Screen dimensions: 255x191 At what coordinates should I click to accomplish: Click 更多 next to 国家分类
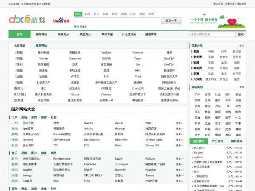coord(242,46)
